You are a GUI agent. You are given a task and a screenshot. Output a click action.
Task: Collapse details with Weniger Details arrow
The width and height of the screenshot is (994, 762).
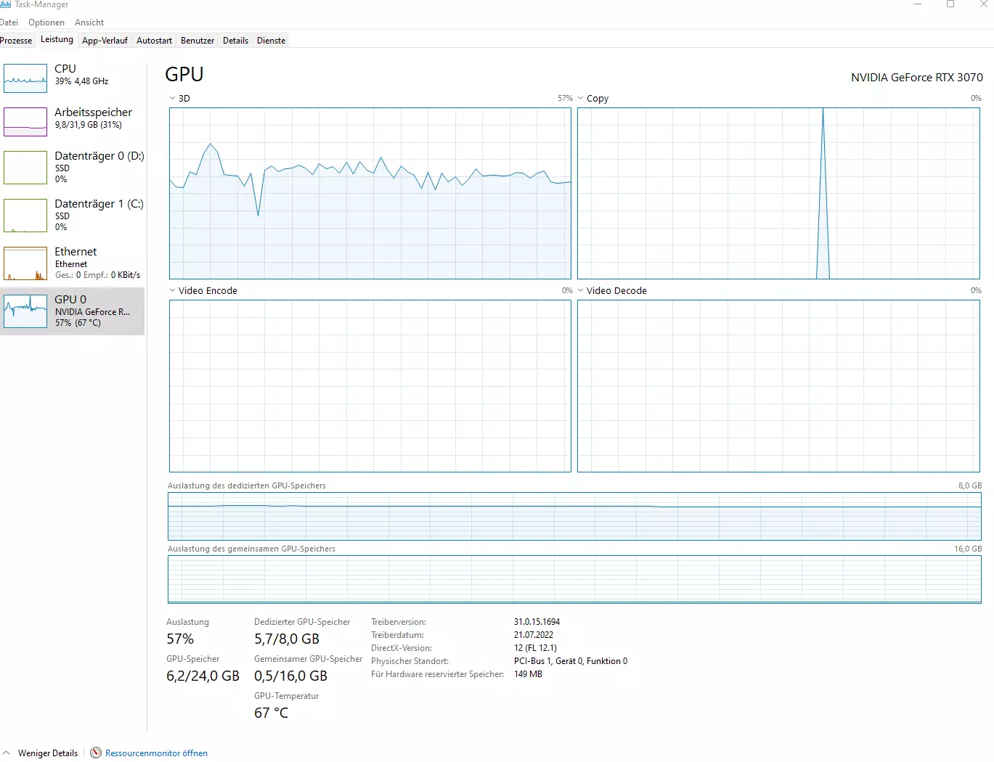tap(7, 753)
